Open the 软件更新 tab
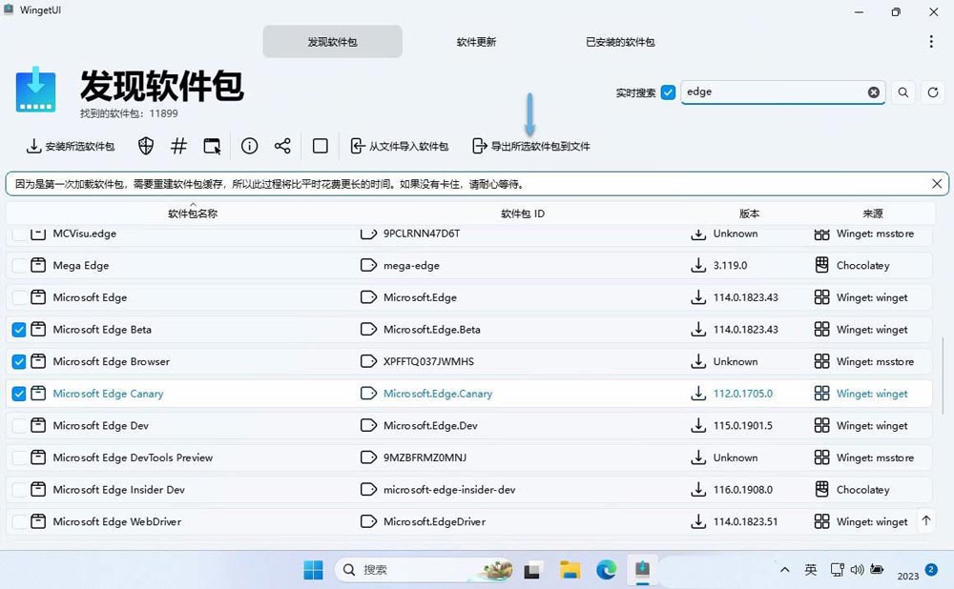The height and width of the screenshot is (589, 954). 476,42
